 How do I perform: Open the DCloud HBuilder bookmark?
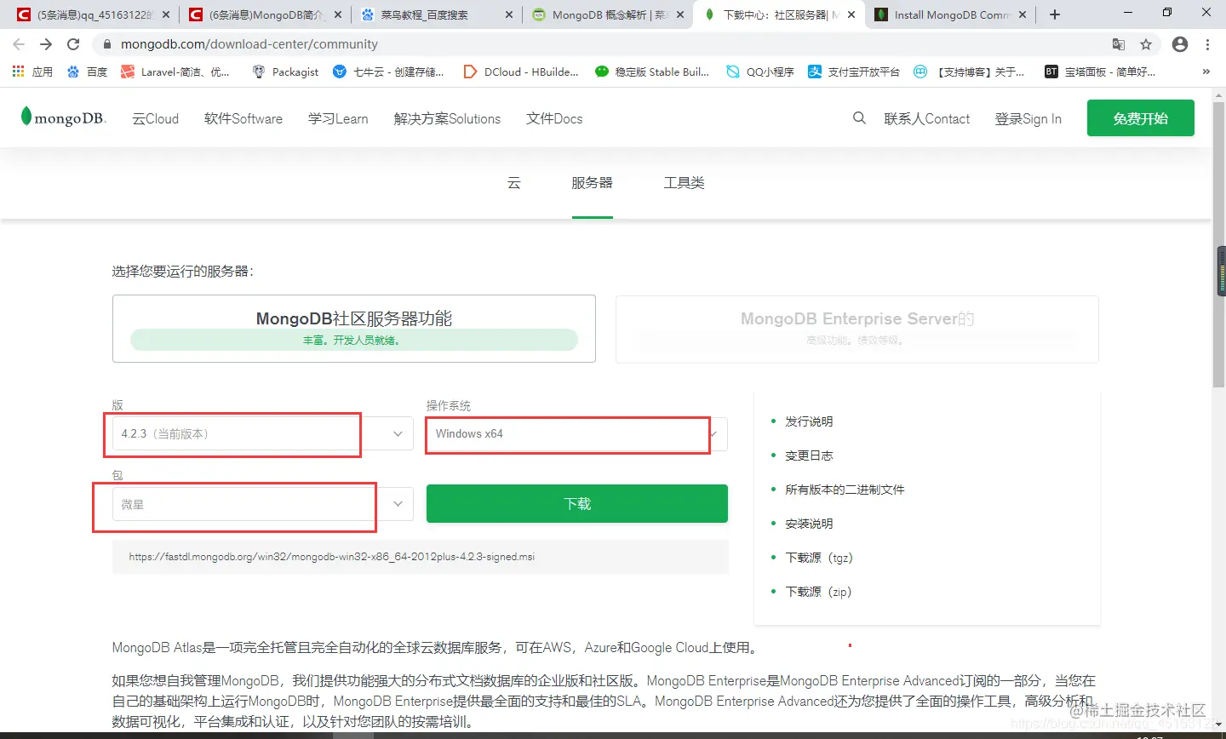[519, 72]
